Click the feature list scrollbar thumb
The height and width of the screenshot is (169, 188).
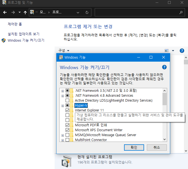coord(164,99)
